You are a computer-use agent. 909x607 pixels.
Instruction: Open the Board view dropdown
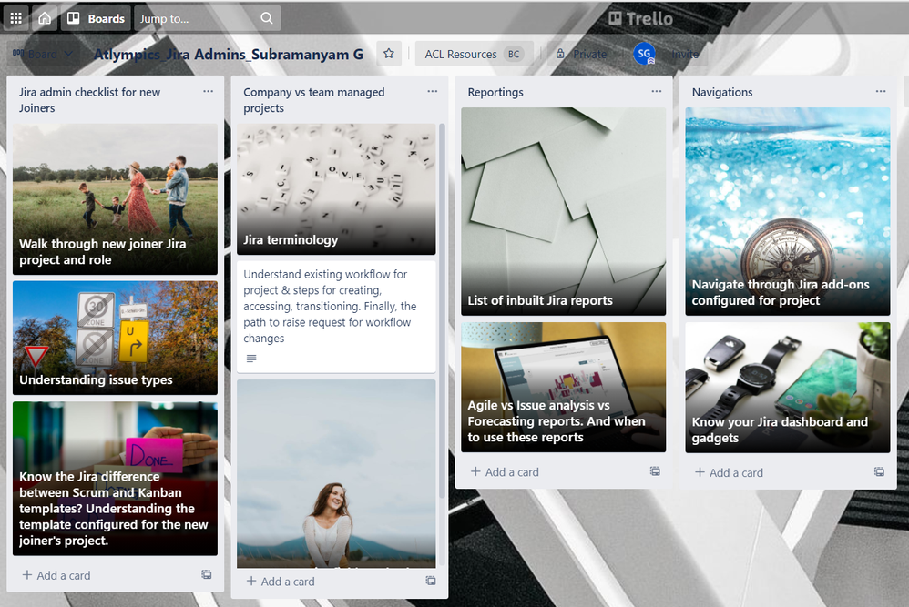coord(43,54)
